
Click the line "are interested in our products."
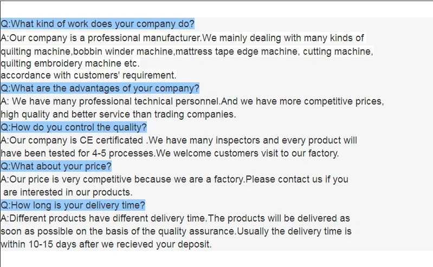click(68, 192)
